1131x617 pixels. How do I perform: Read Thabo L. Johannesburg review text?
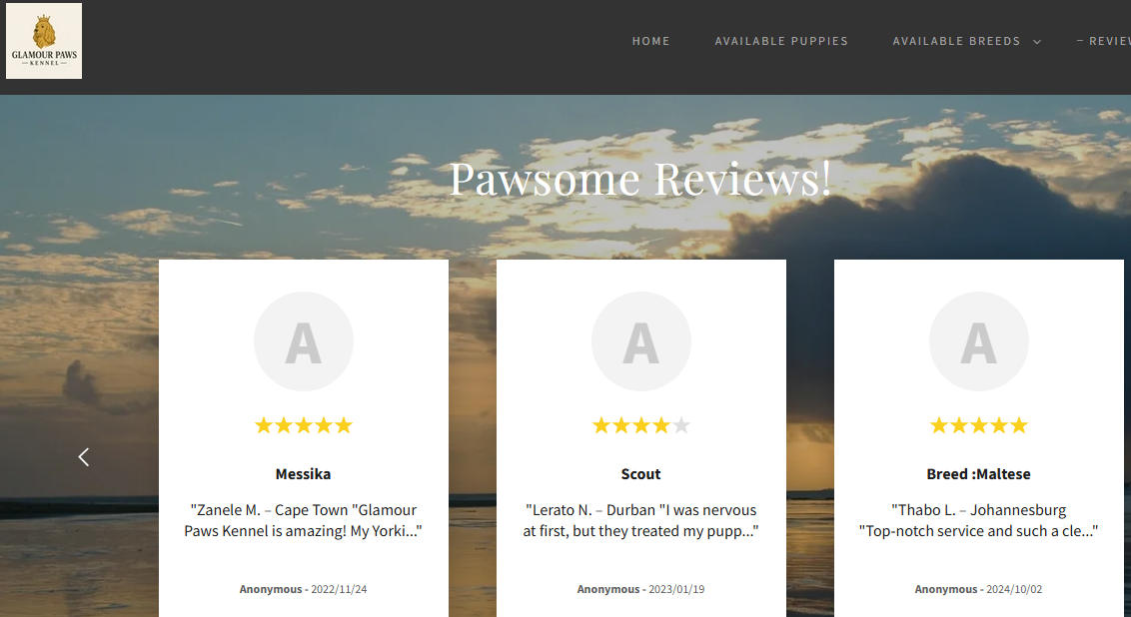pos(978,520)
